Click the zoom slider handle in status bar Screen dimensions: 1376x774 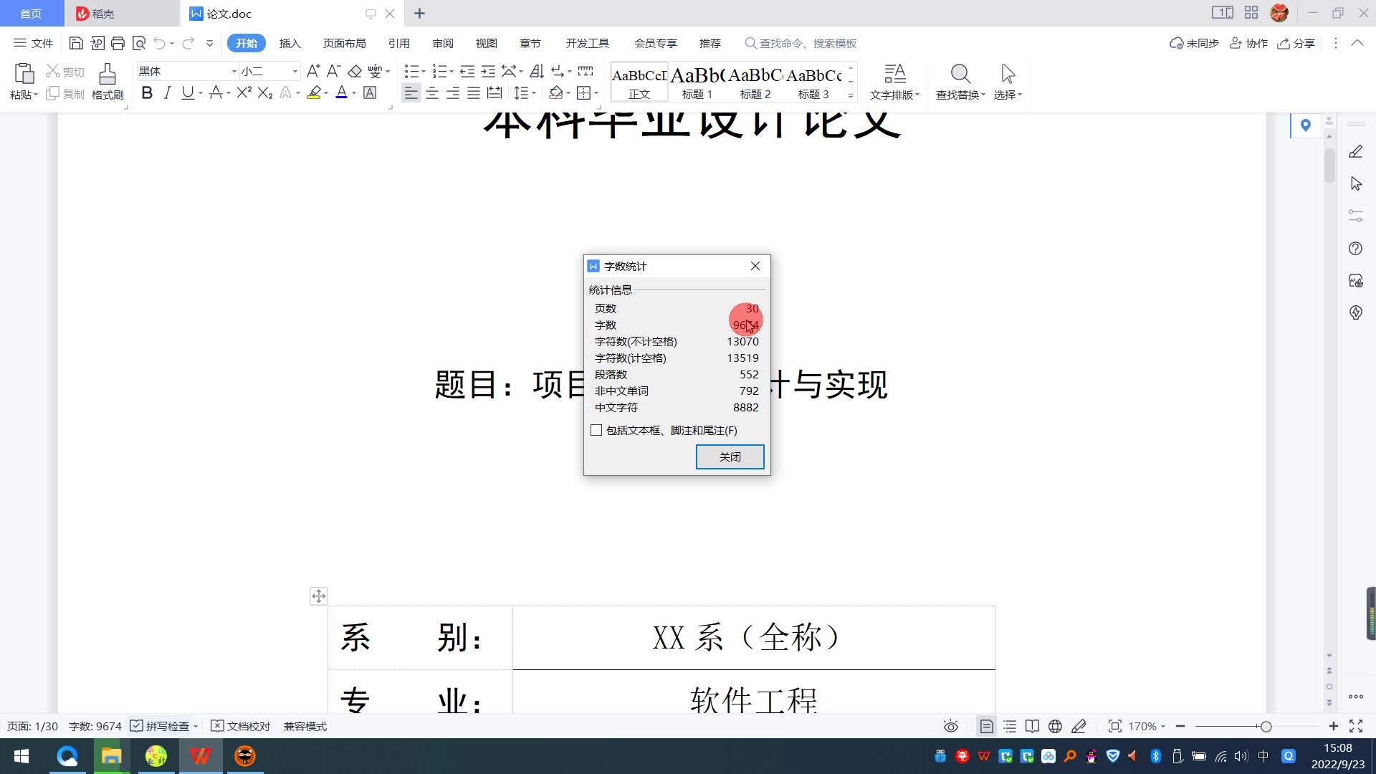tap(1266, 727)
